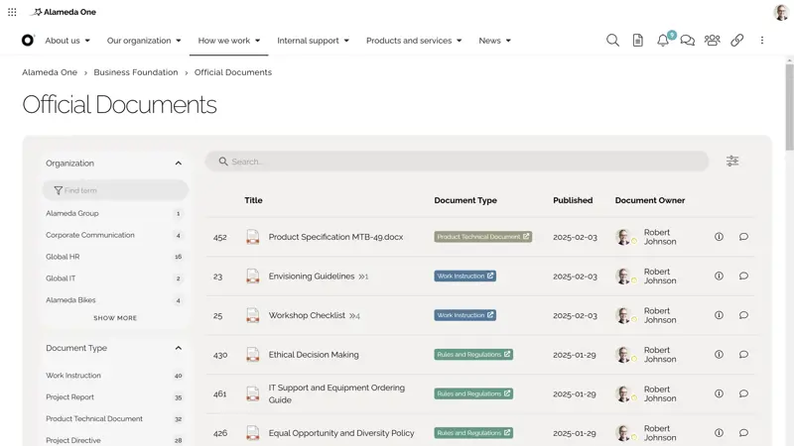
Task: Click Work Instruction tag on Envisioning Guidelines
Action: coord(464,277)
